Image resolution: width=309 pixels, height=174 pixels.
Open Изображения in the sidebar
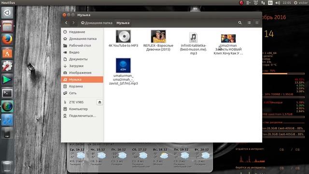[x=82, y=72]
